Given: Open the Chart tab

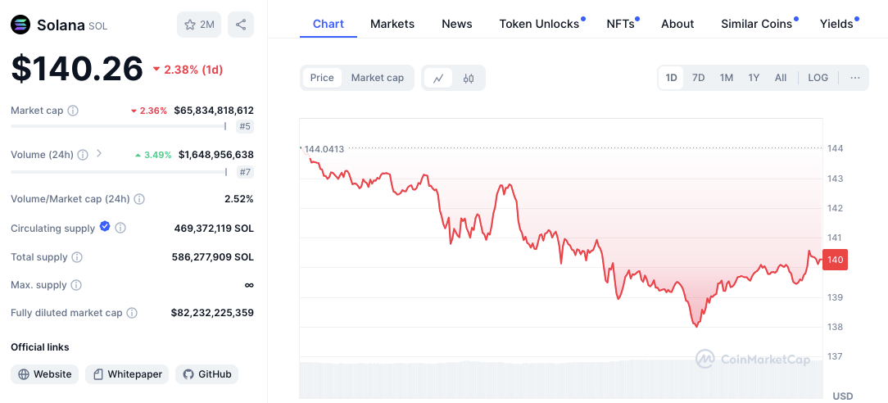Looking at the screenshot, I should [x=328, y=24].
